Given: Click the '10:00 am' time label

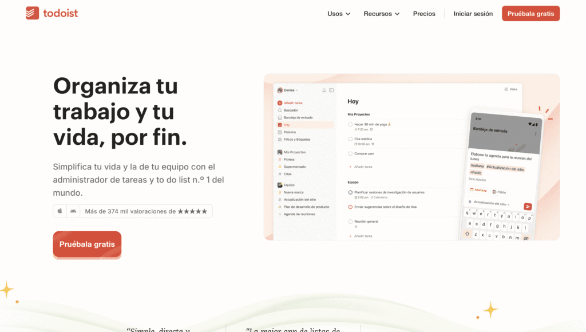Looking at the screenshot, I should (x=362, y=144).
